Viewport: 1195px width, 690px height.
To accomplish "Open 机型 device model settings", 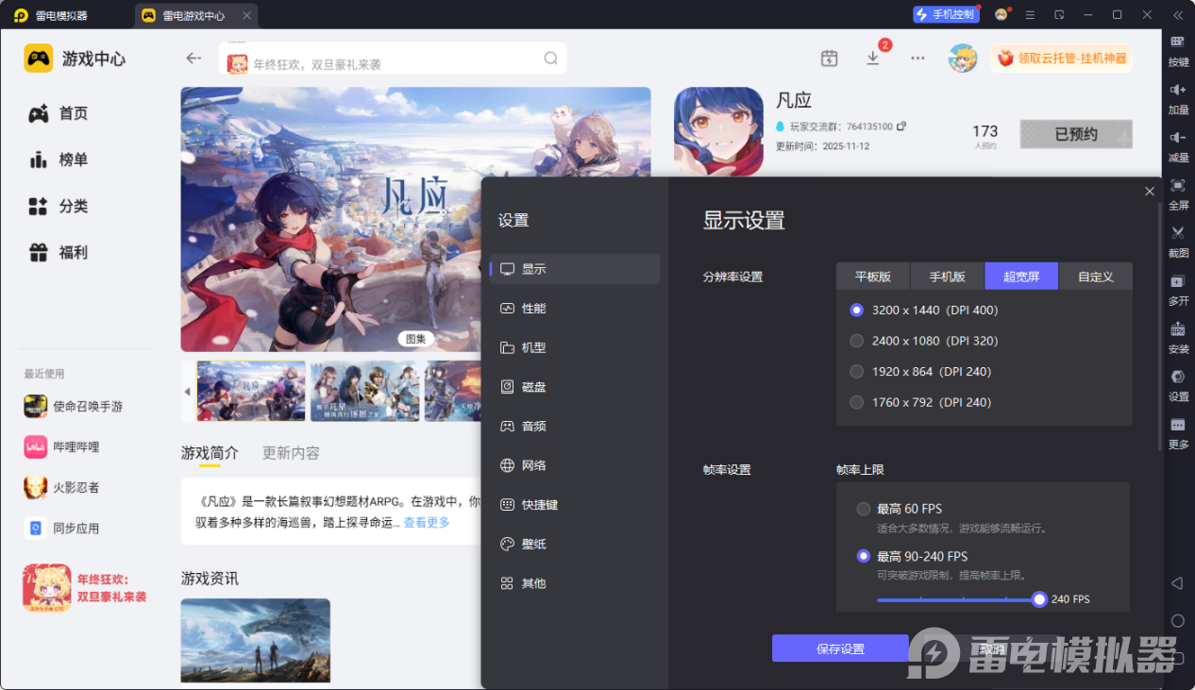I will pyautogui.click(x=575, y=347).
